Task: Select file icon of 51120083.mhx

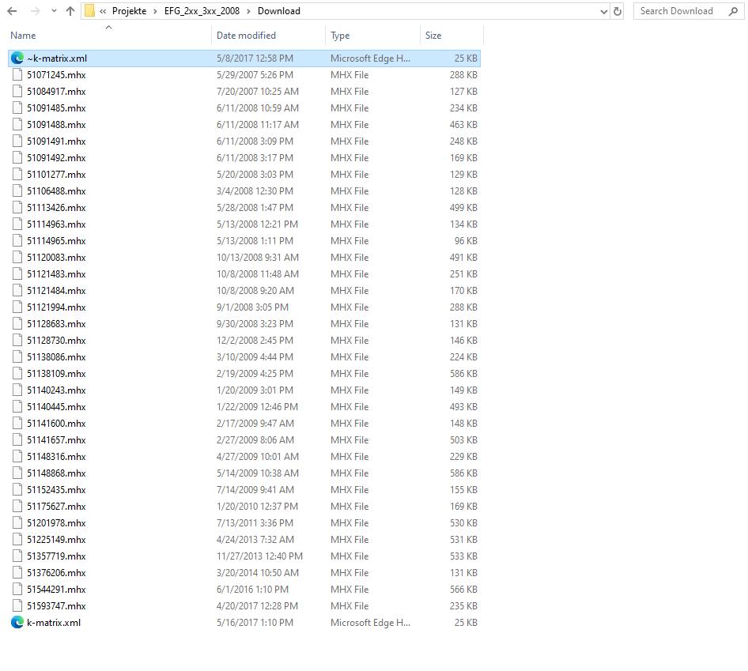Action: tap(17, 258)
